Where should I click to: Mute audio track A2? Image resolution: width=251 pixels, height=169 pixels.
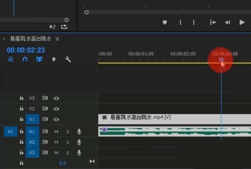tap(56, 142)
